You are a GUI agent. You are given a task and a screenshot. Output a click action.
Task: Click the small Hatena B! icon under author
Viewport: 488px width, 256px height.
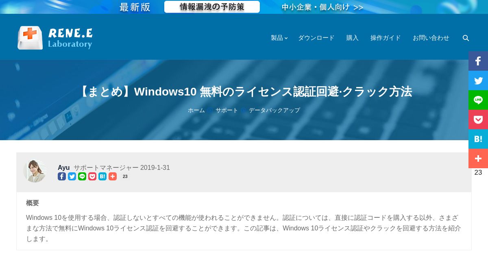click(102, 176)
